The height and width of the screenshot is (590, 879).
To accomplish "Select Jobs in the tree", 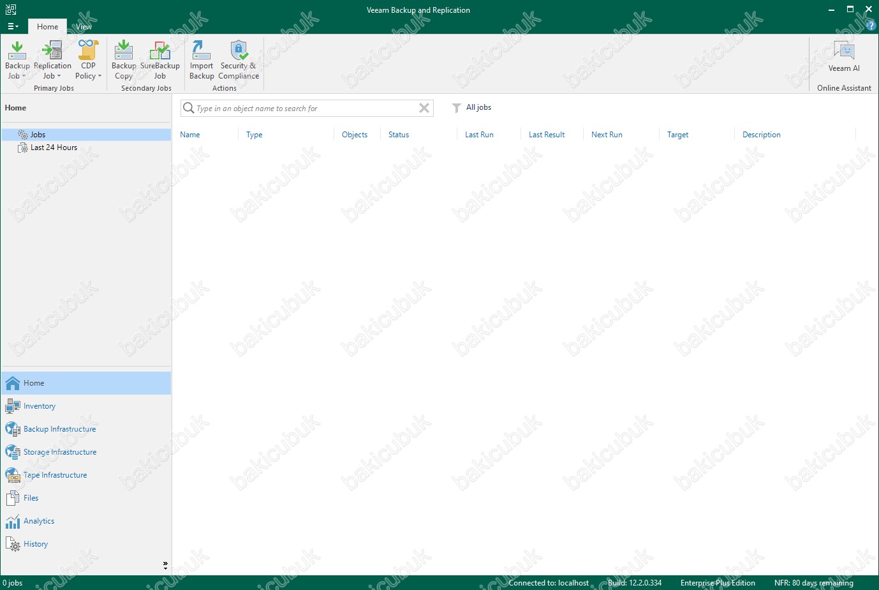I will click(x=86, y=135).
